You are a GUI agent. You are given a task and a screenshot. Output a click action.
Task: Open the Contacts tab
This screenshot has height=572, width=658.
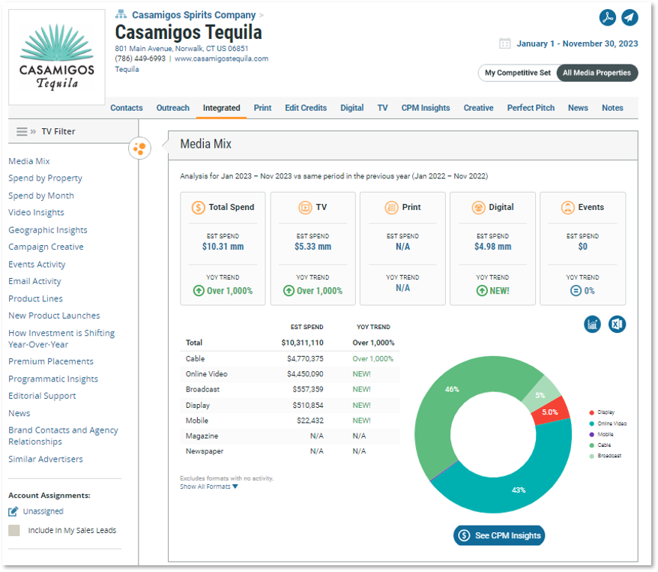(x=127, y=108)
